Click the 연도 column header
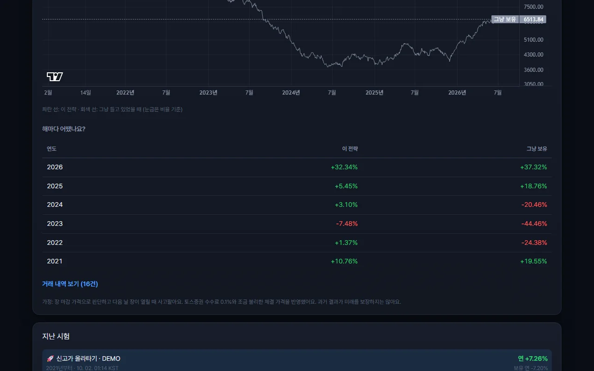 (52, 149)
